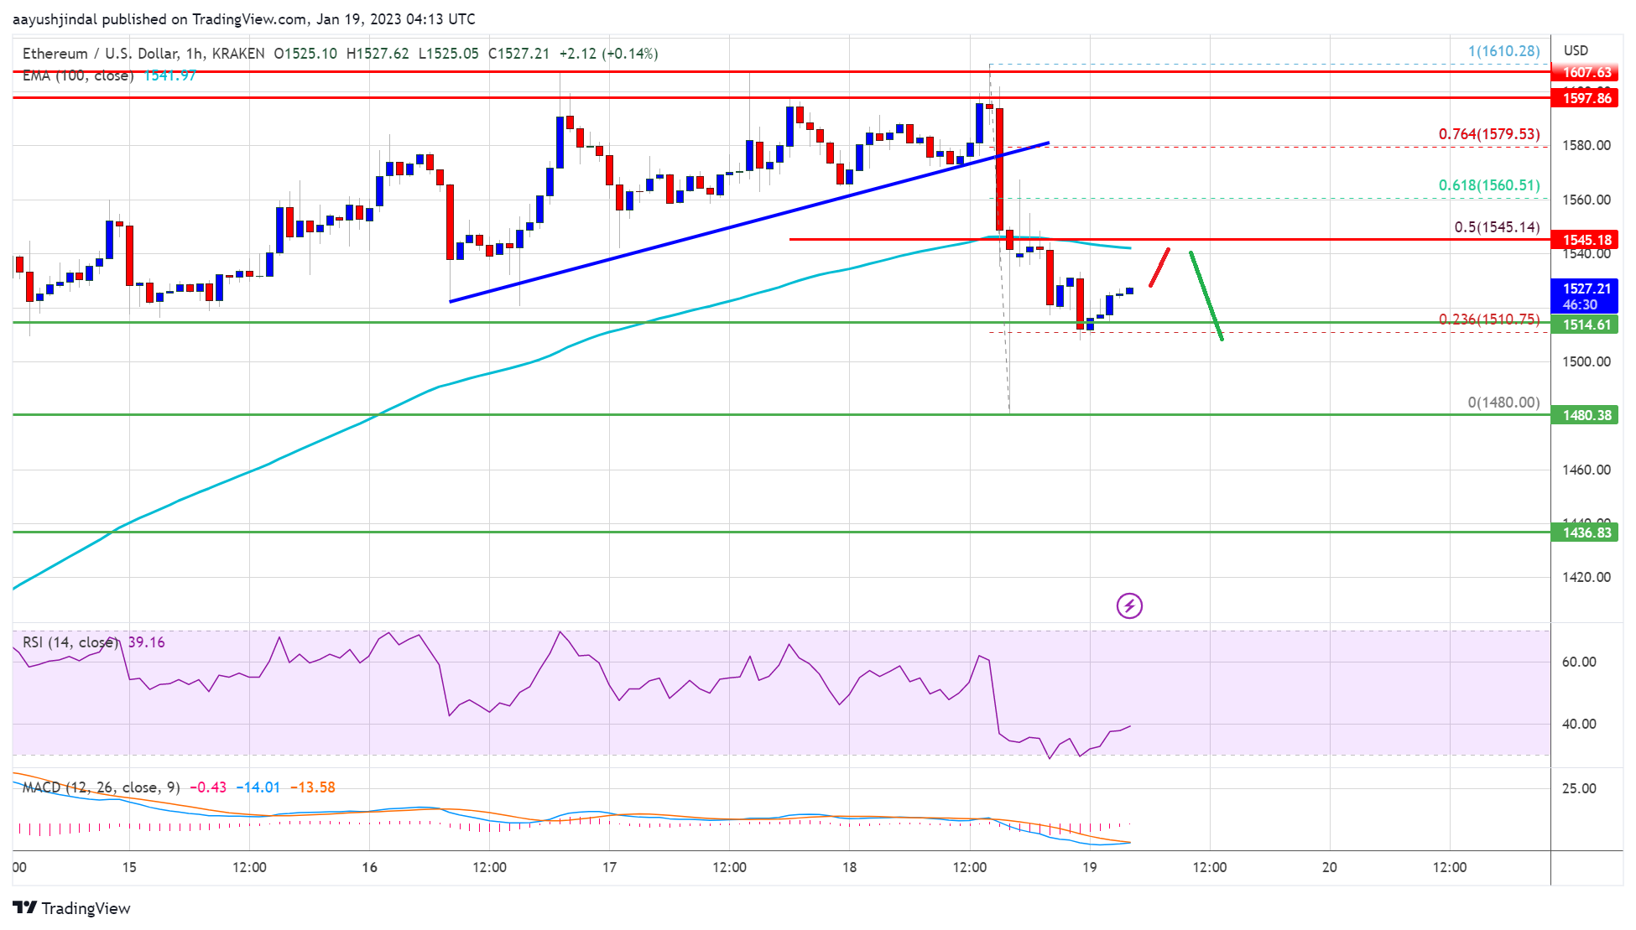Image resolution: width=1636 pixels, height=930 pixels.
Task: Expand the USD currency label on price axis
Action: coord(1575,50)
